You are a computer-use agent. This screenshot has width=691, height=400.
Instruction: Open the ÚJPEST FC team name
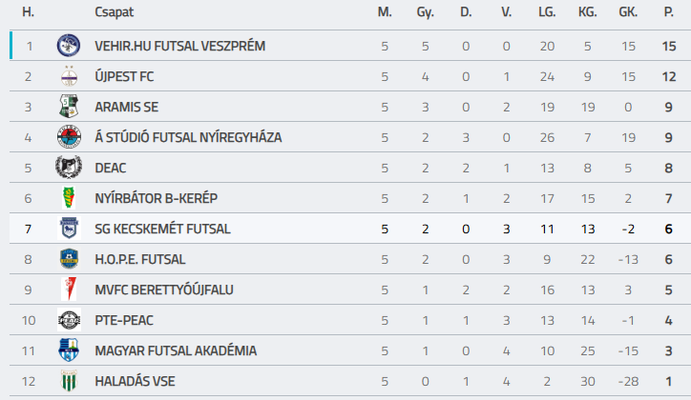click(x=124, y=76)
